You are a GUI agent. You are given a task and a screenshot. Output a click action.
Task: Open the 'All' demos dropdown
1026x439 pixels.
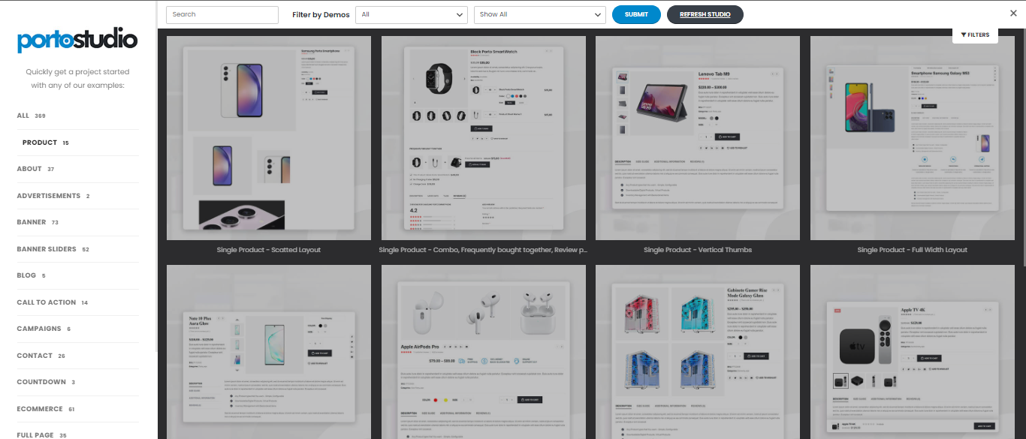point(412,14)
